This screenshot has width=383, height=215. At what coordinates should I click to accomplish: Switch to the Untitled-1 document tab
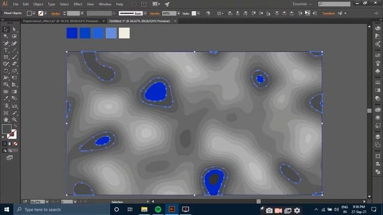point(139,21)
